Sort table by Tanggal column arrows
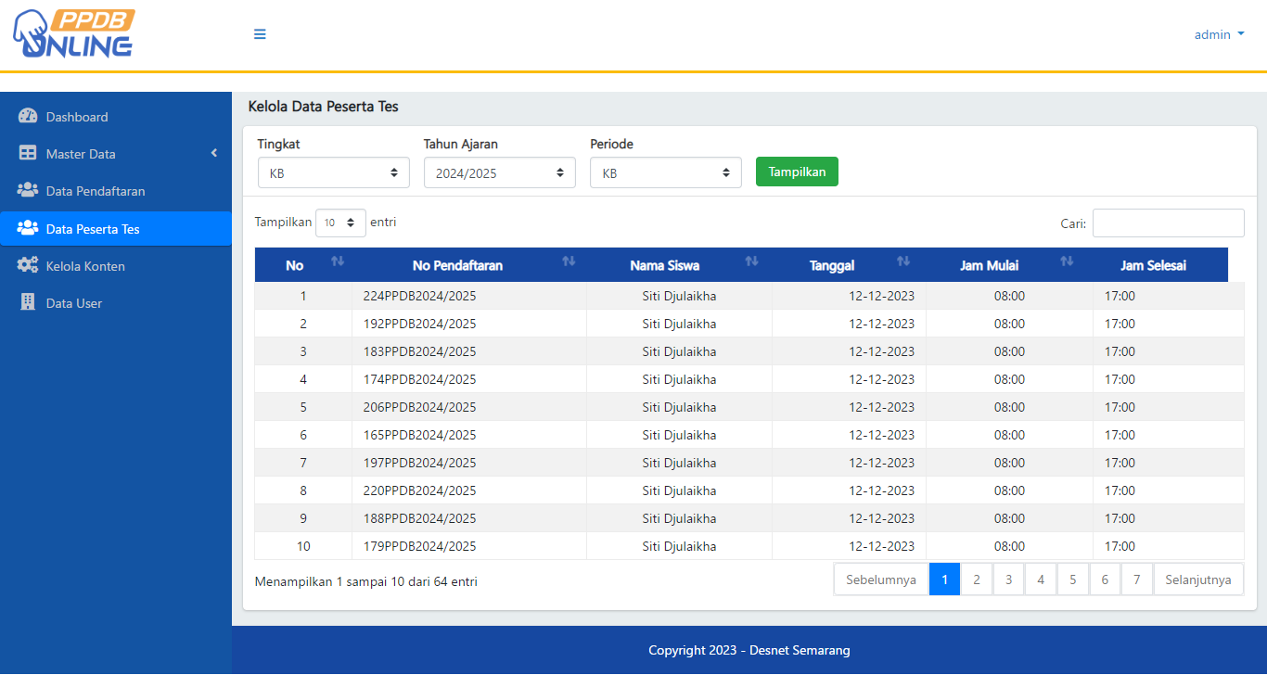This screenshot has width=1267, height=675. pos(902,261)
